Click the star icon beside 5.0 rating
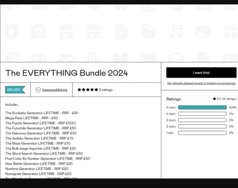 coord(214,99)
